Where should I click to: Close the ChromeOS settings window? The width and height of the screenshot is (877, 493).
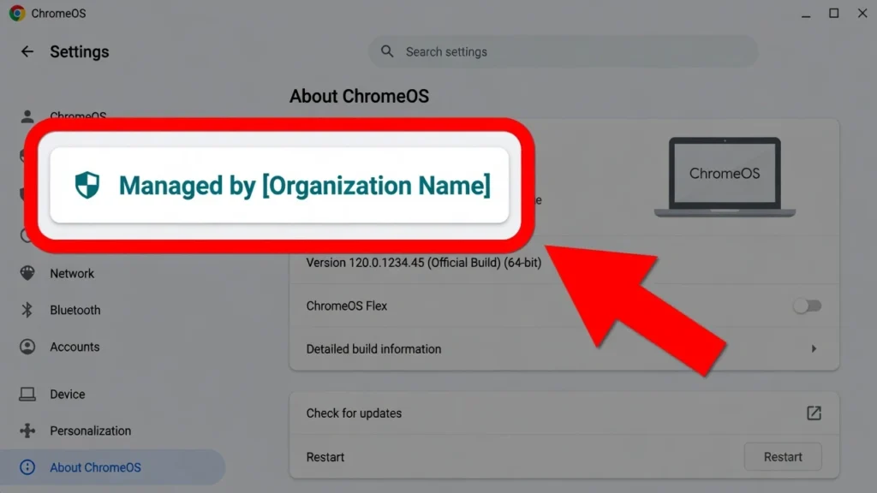862,13
